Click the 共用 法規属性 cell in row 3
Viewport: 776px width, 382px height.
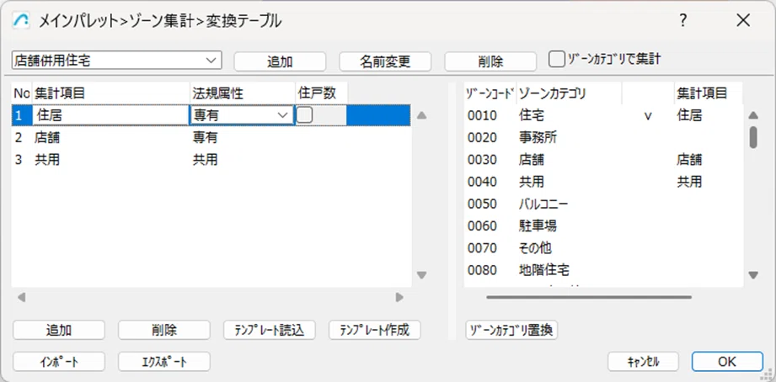205,160
